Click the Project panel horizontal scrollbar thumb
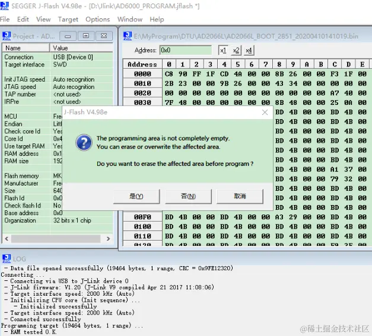This screenshot has width=372, height=336. point(56,239)
